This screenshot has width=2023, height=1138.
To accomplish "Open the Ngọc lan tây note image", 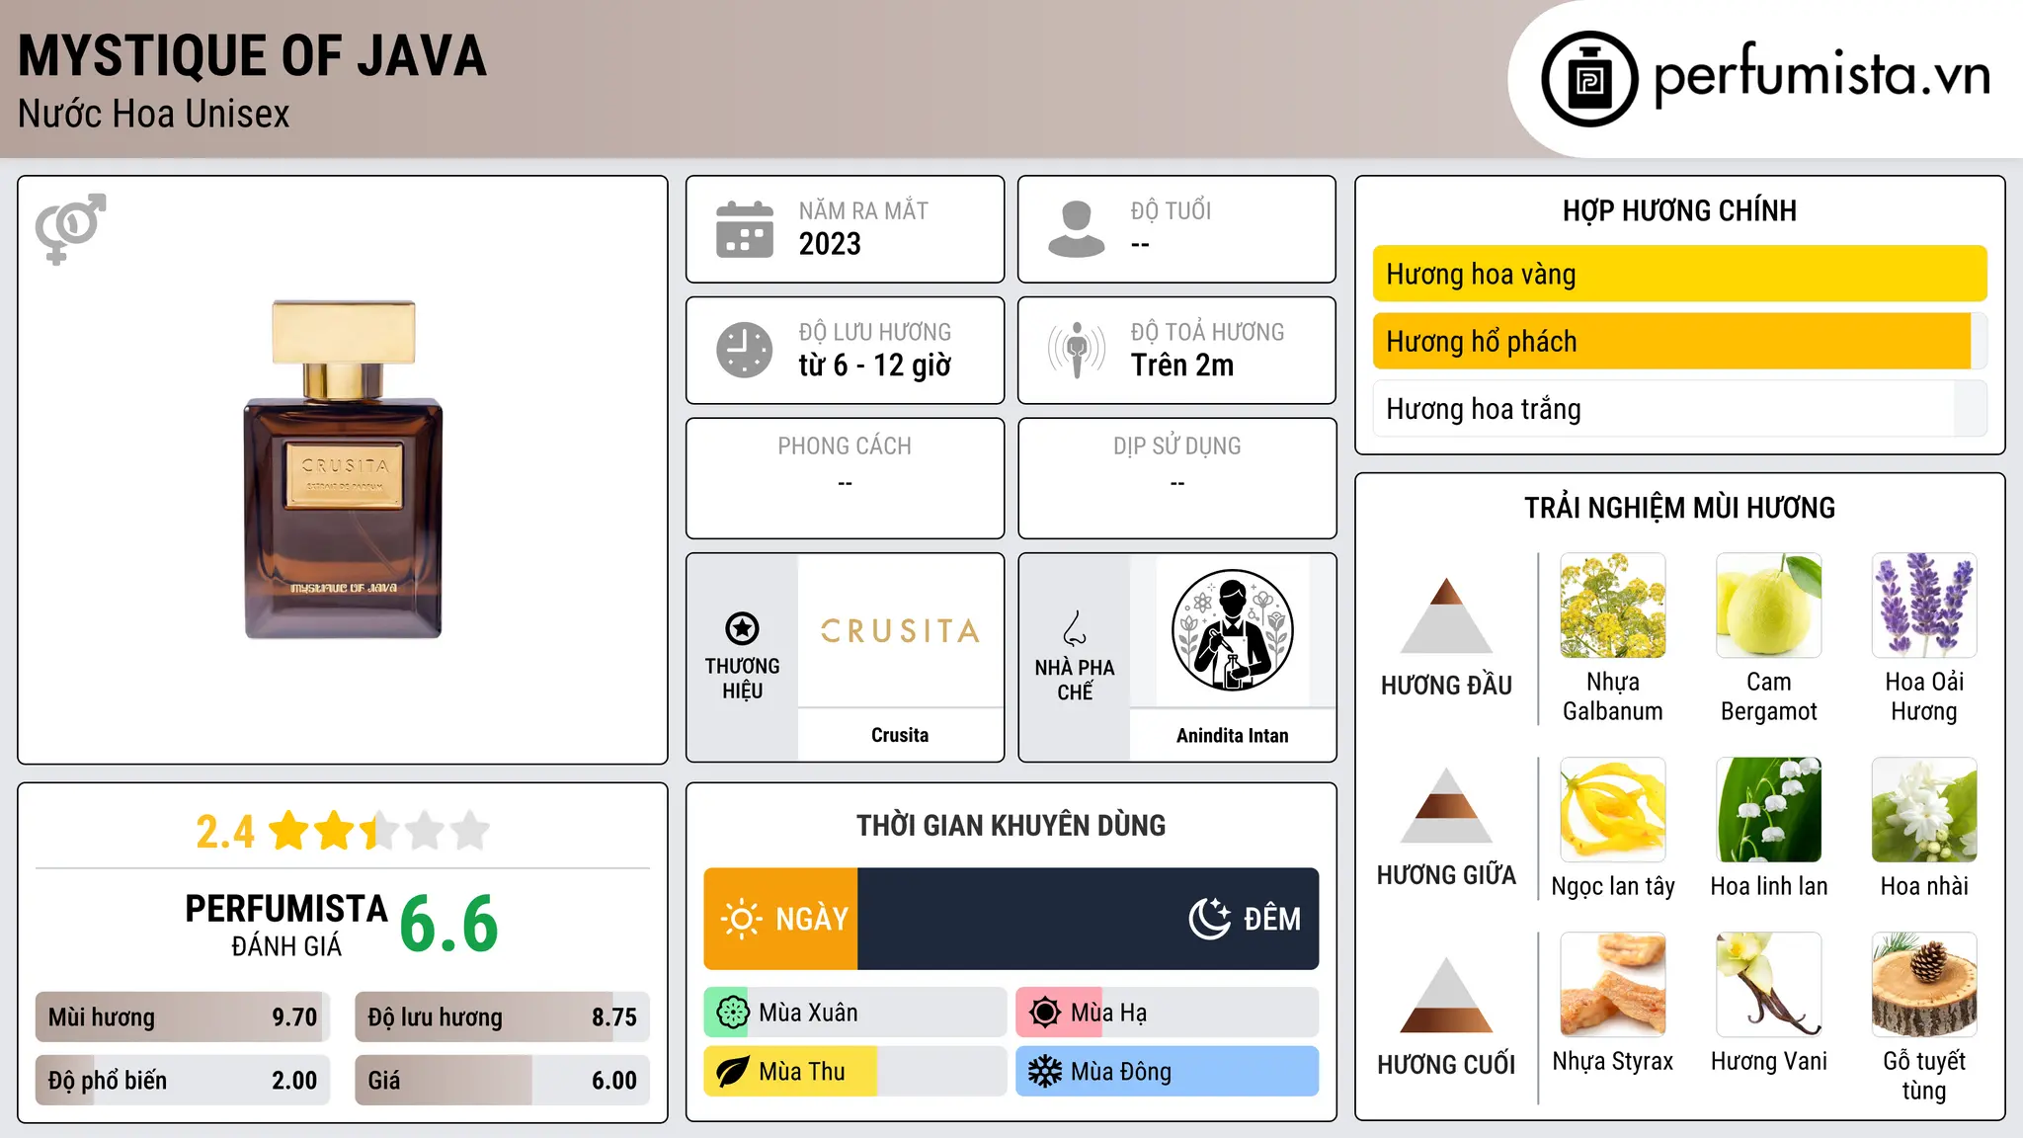I will [x=1613, y=810].
